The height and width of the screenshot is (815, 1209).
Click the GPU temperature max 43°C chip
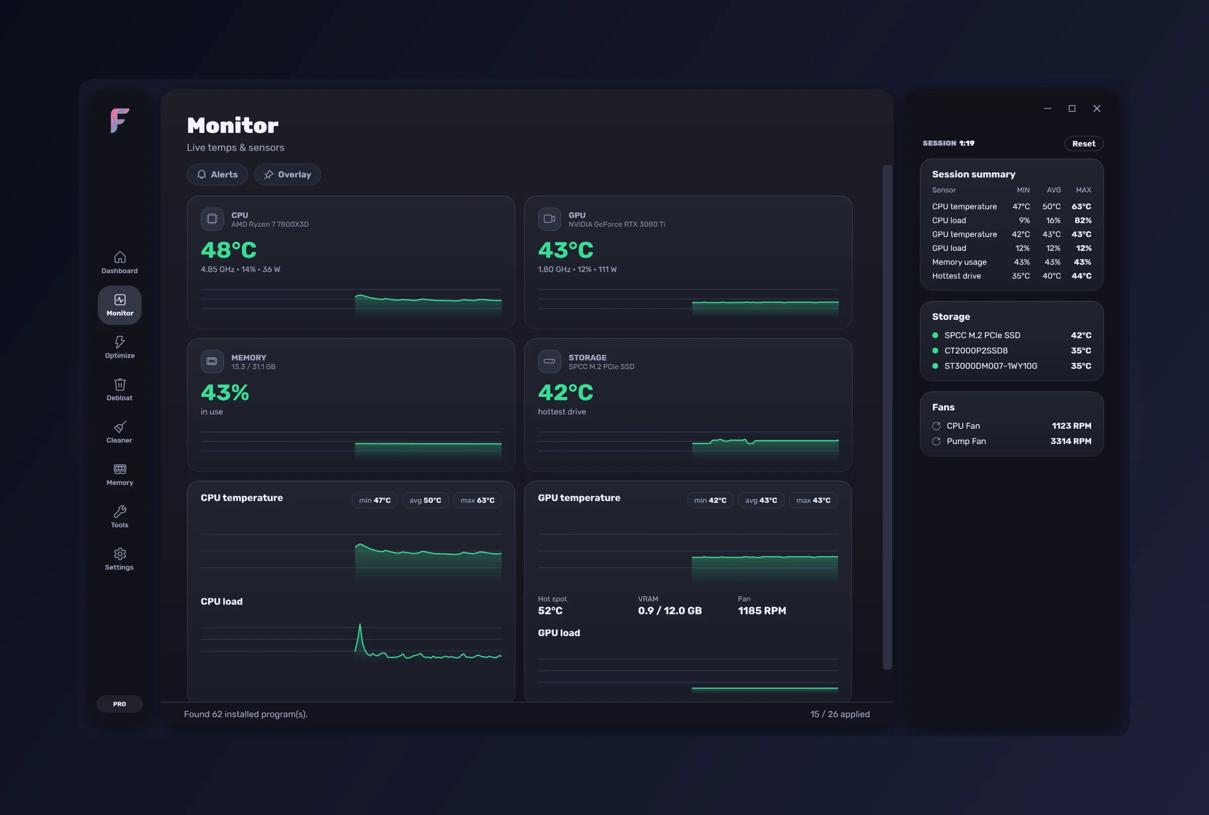(814, 500)
